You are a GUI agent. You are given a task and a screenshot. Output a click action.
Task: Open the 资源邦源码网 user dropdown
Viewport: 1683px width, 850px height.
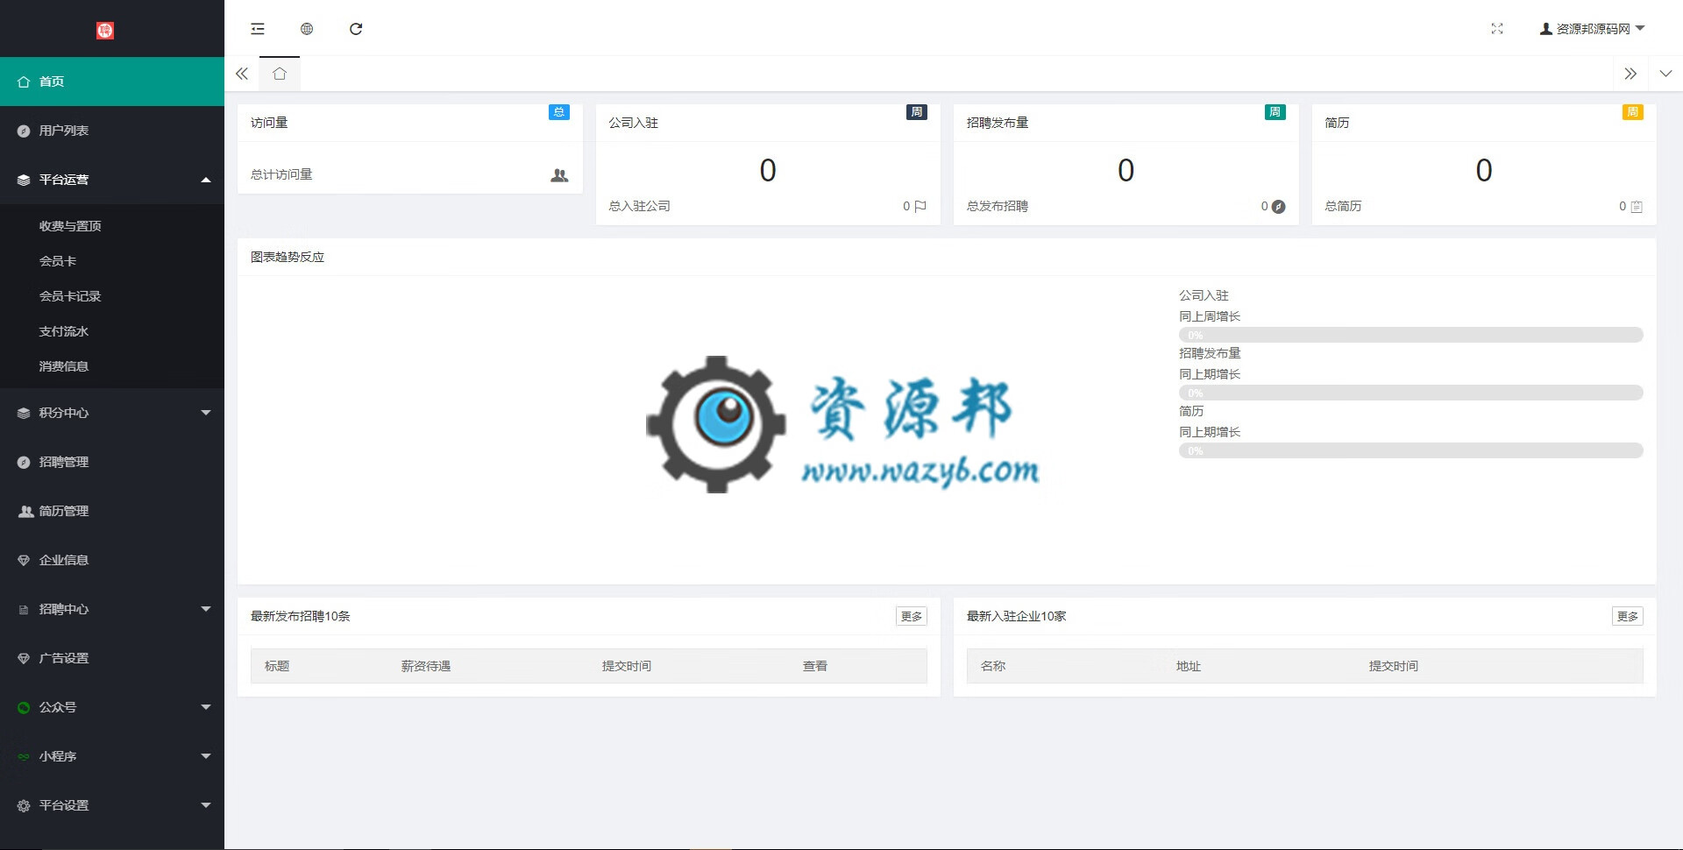point(1592,29)
